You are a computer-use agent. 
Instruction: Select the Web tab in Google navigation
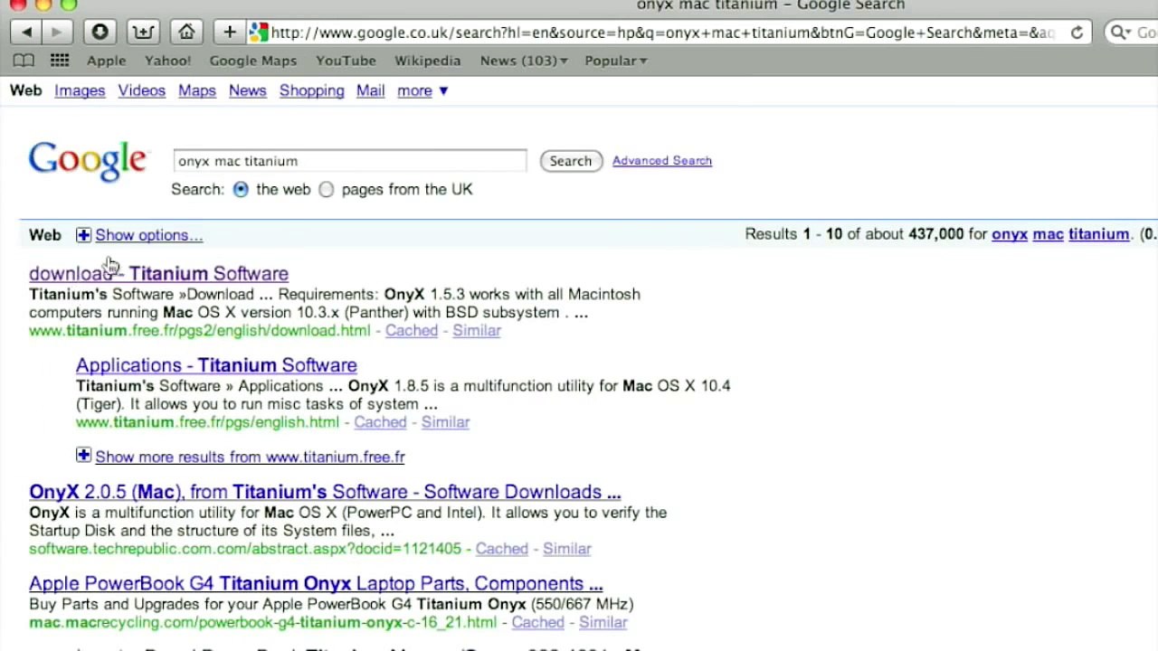tap(26, 90)
